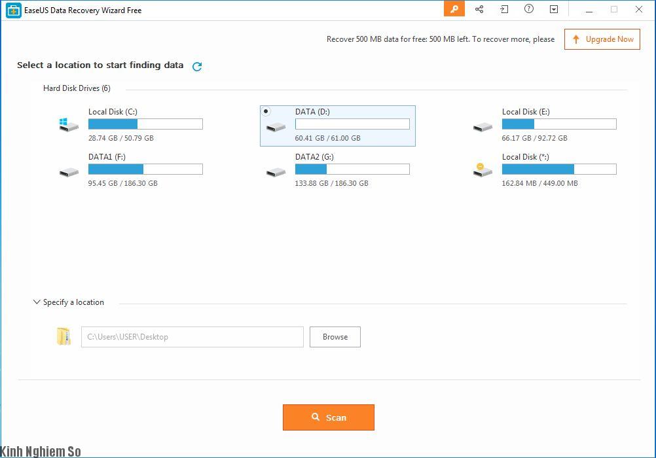
Task: Click the Local Disk (C:) usage bar
Action: 145,124
